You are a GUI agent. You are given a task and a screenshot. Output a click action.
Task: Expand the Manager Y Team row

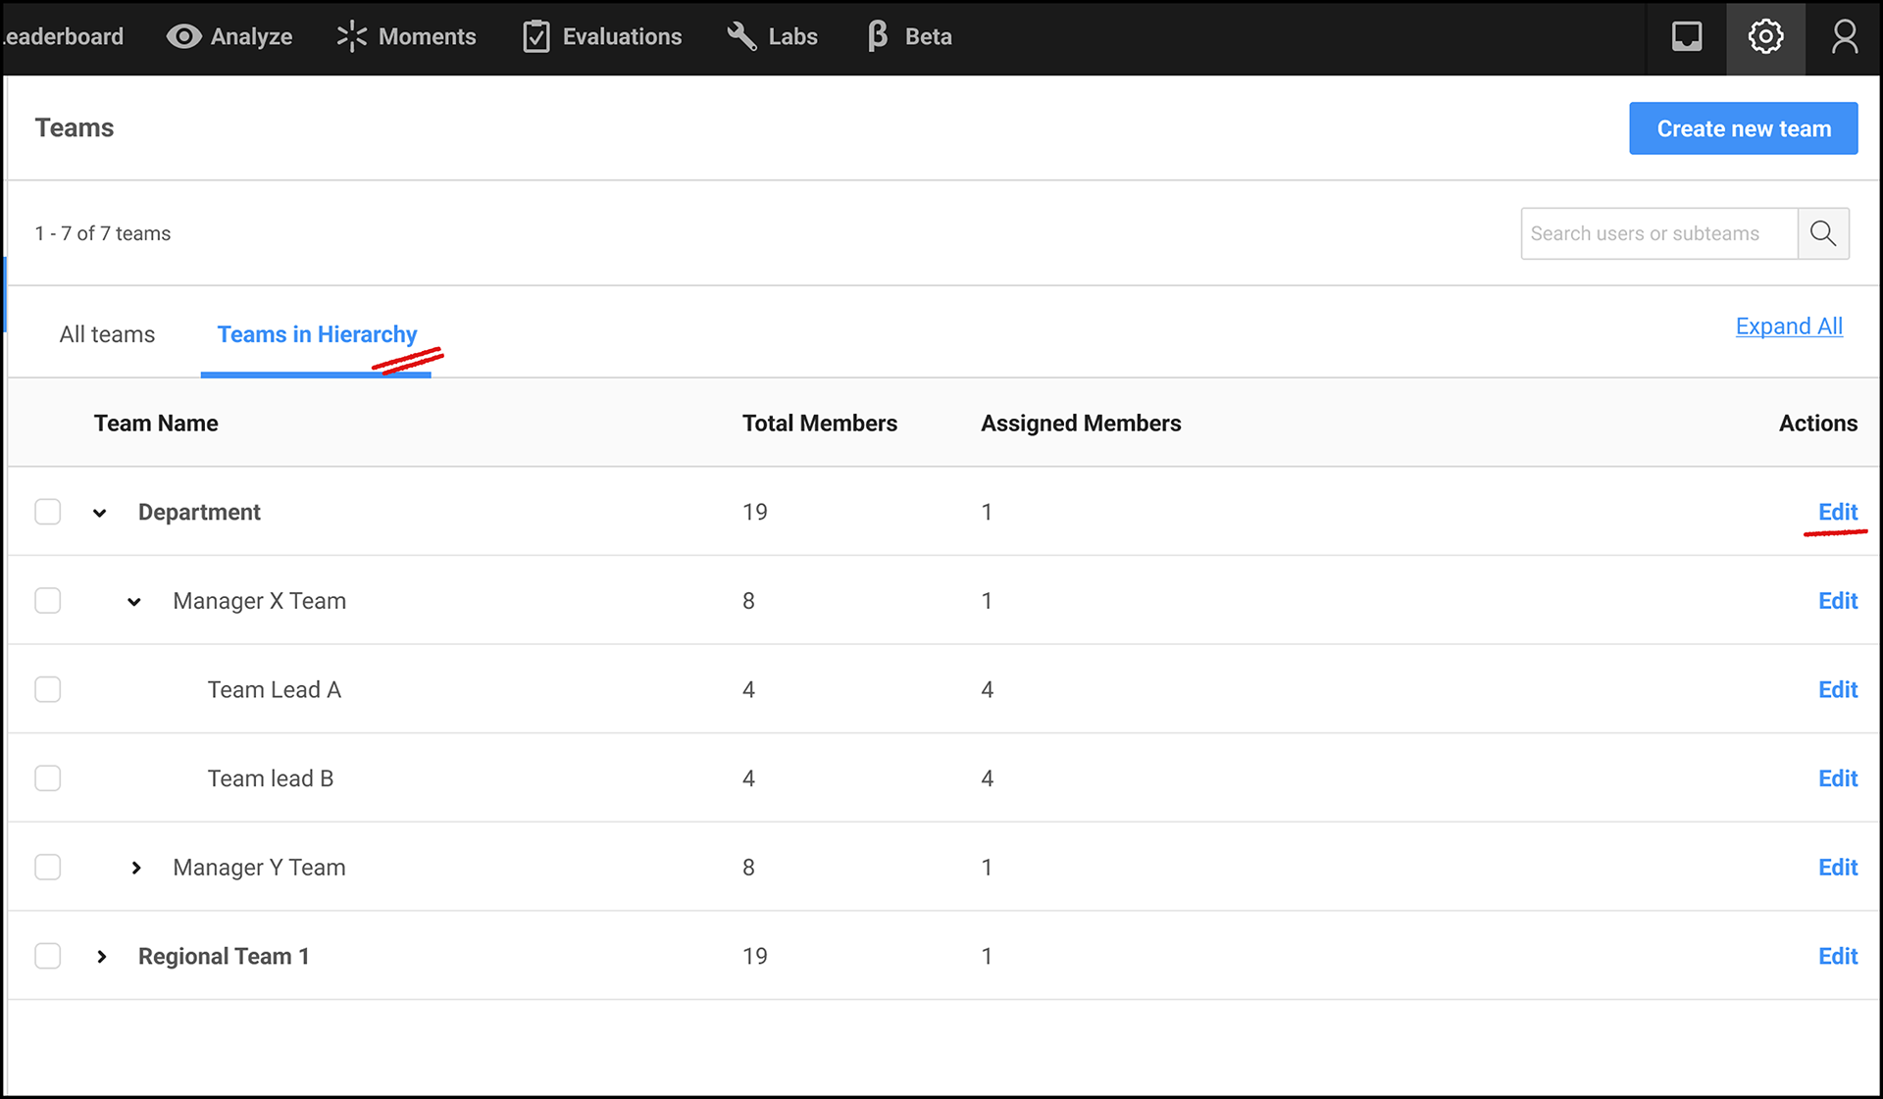(135, 868)
